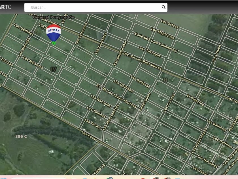The image size is (238, 179).
Task: Click the Los Mejillones street label
Action: pyautogui.click(x=163, y=33)
